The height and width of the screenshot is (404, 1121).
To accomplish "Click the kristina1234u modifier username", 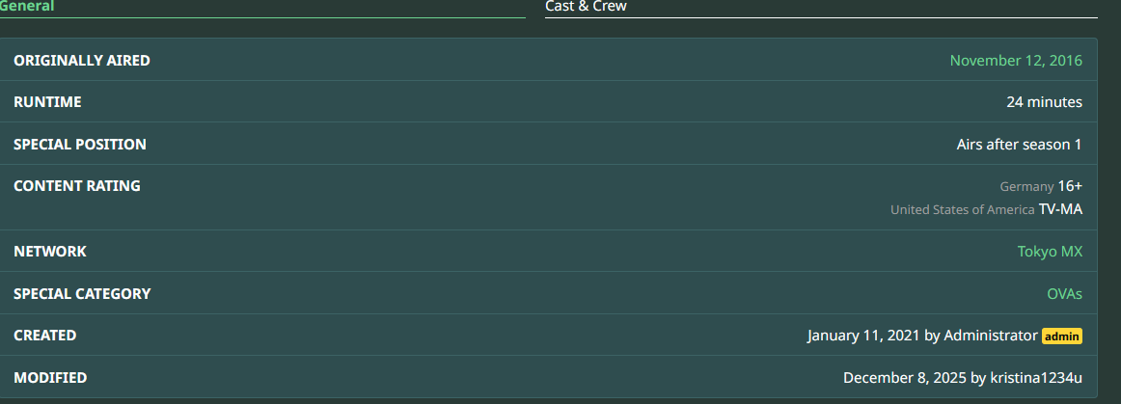I will click(1036, 378).
